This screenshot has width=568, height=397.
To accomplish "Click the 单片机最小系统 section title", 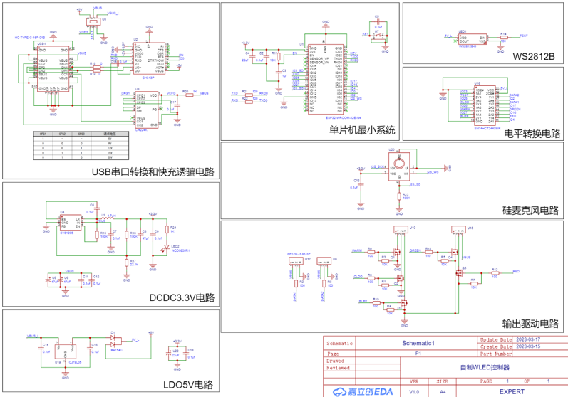I will pos(362,130).
